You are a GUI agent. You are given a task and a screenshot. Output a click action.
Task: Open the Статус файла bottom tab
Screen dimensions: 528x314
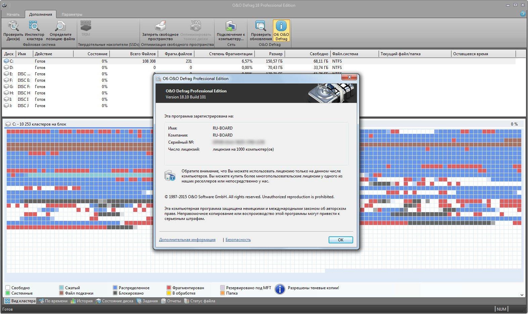click(x=199, y=301)
